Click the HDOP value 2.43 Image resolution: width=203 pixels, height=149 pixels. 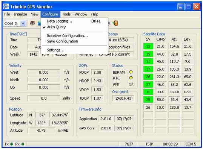click(97, 81)
